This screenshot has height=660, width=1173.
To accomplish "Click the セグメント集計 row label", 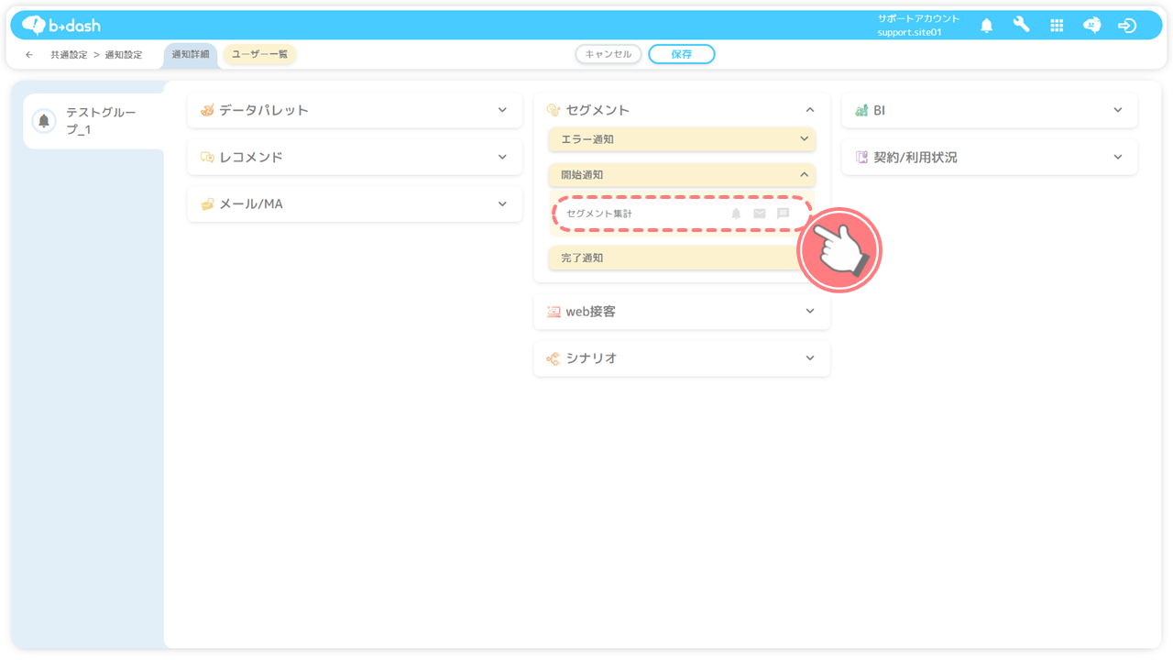I will [x=599, y=214].
